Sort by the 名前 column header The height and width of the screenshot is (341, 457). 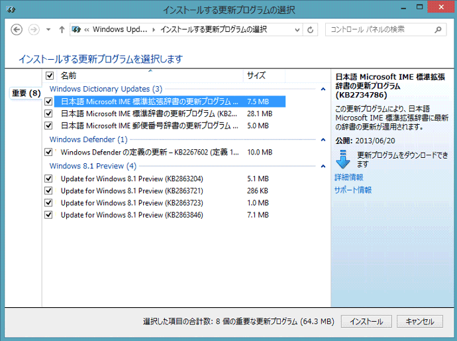[150, 76]
